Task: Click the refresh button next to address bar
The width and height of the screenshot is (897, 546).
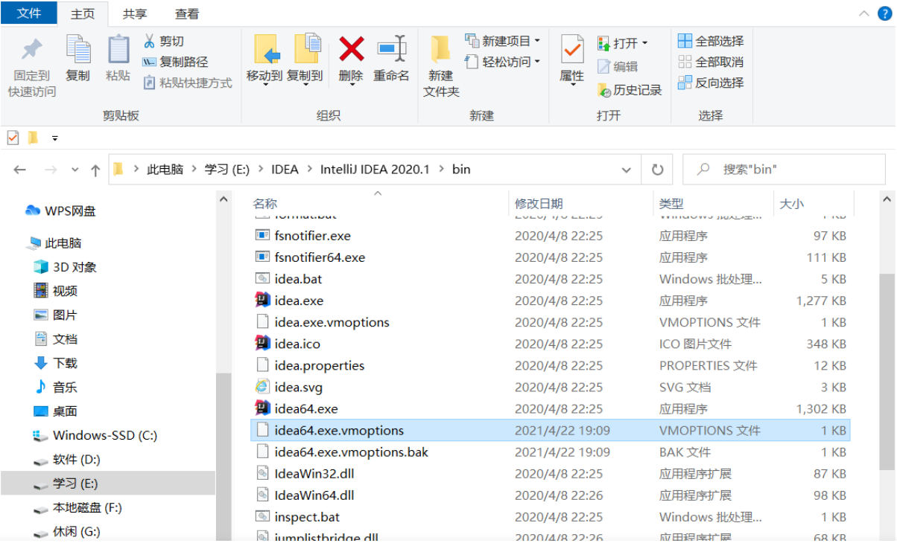Action: click(657, 170)
